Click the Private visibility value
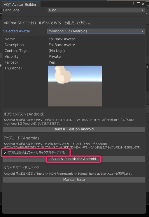Viewport: 149px width, 217px height. 55,57
